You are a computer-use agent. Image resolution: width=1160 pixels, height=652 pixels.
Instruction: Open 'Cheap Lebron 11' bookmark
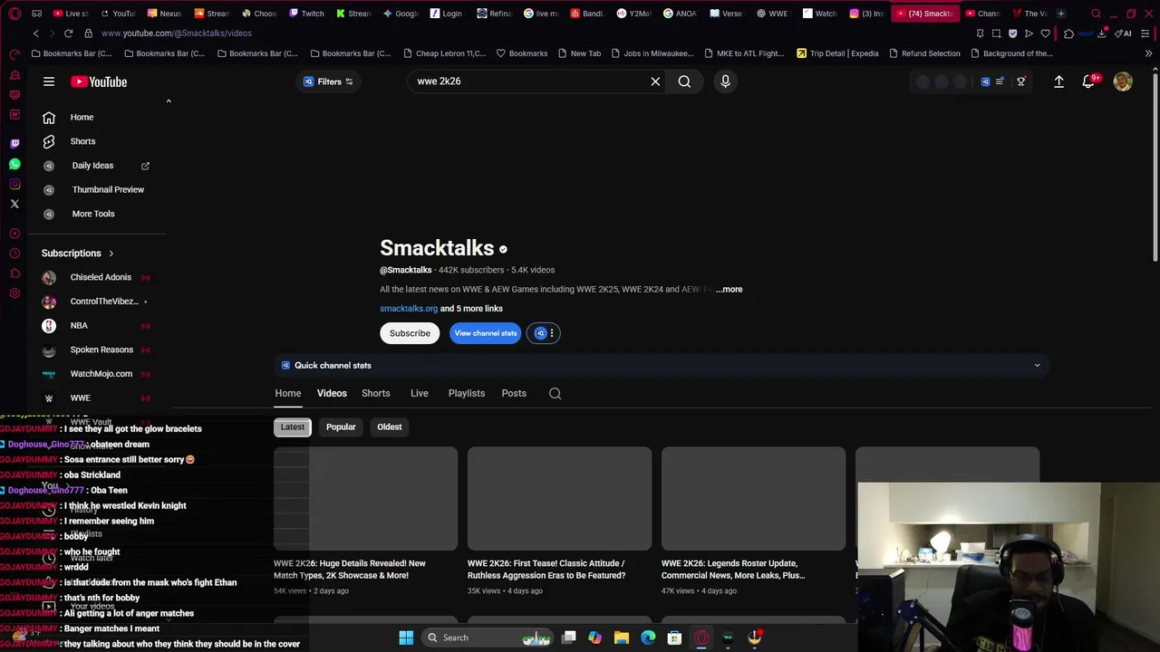pyautogui.click(x=443, y=53)
